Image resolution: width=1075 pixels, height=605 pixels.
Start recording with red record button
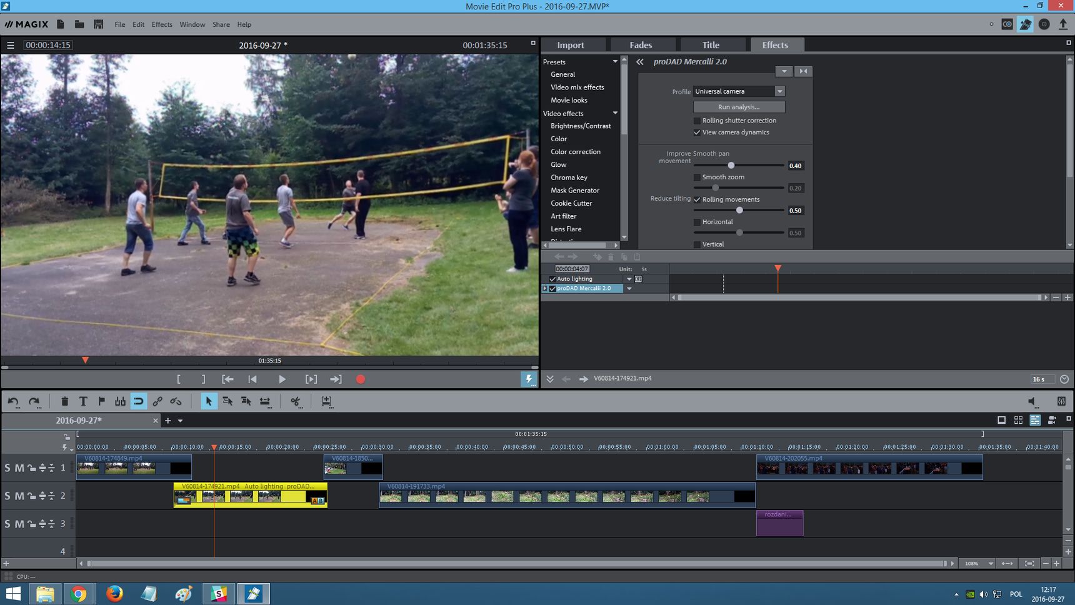tap(361, 379)
